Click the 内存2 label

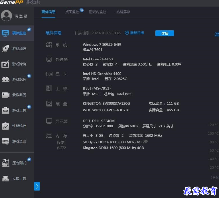click(x=61, y=148)
